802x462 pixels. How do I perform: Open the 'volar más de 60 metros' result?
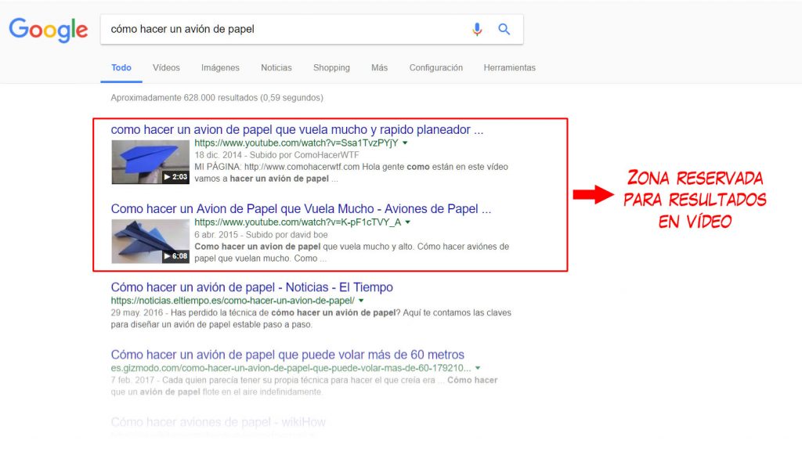click(x=287, y=355)
